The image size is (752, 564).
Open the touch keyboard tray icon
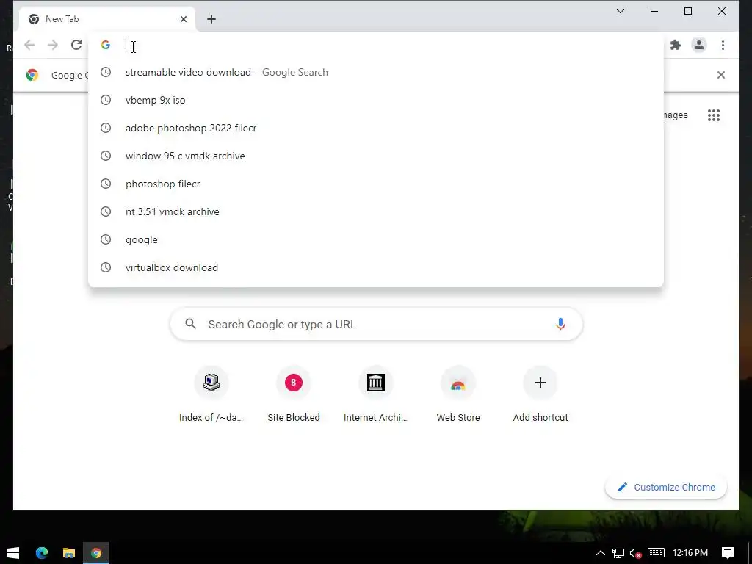tap(656, 553)
